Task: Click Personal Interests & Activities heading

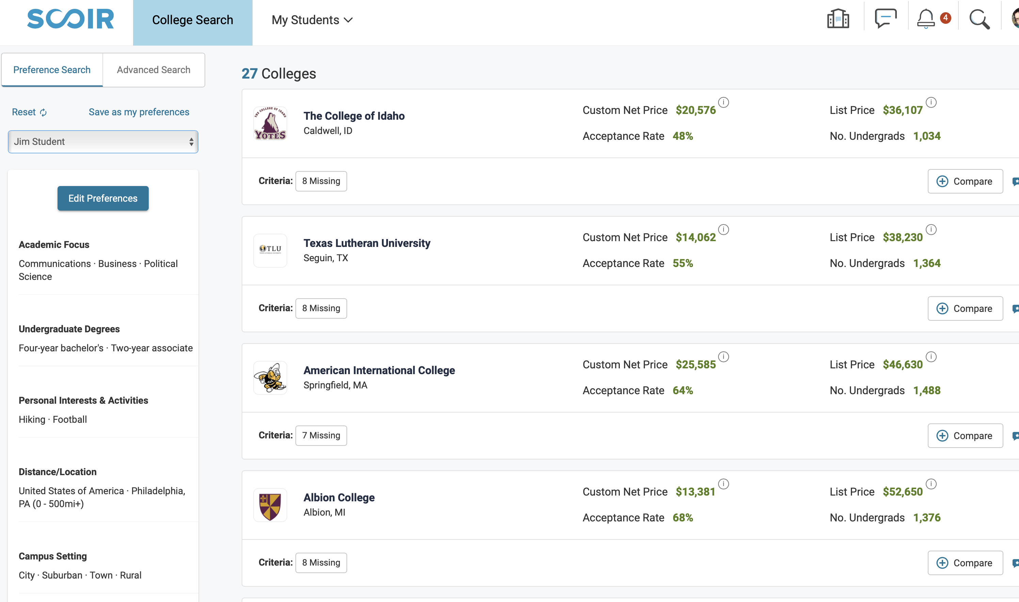Action: pos(83,400)
